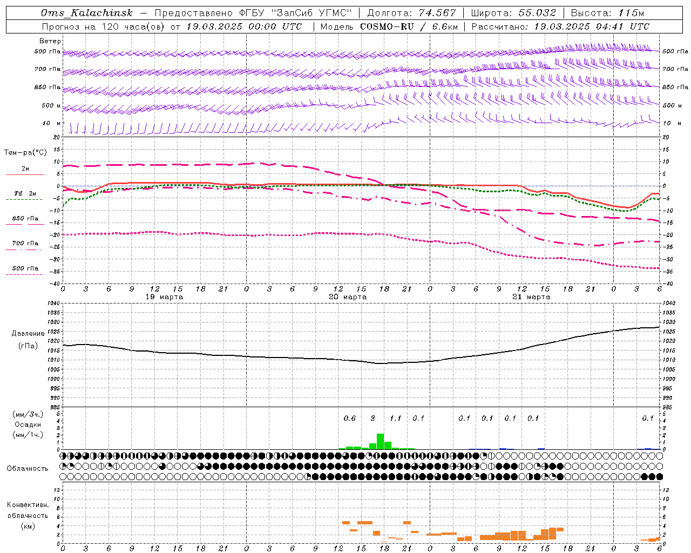Image resolution: width=691 pixels, height=553 pixels.
Task: Click the '(мм/1ч.)' precipitation unit label
Action: pos(28,435)
